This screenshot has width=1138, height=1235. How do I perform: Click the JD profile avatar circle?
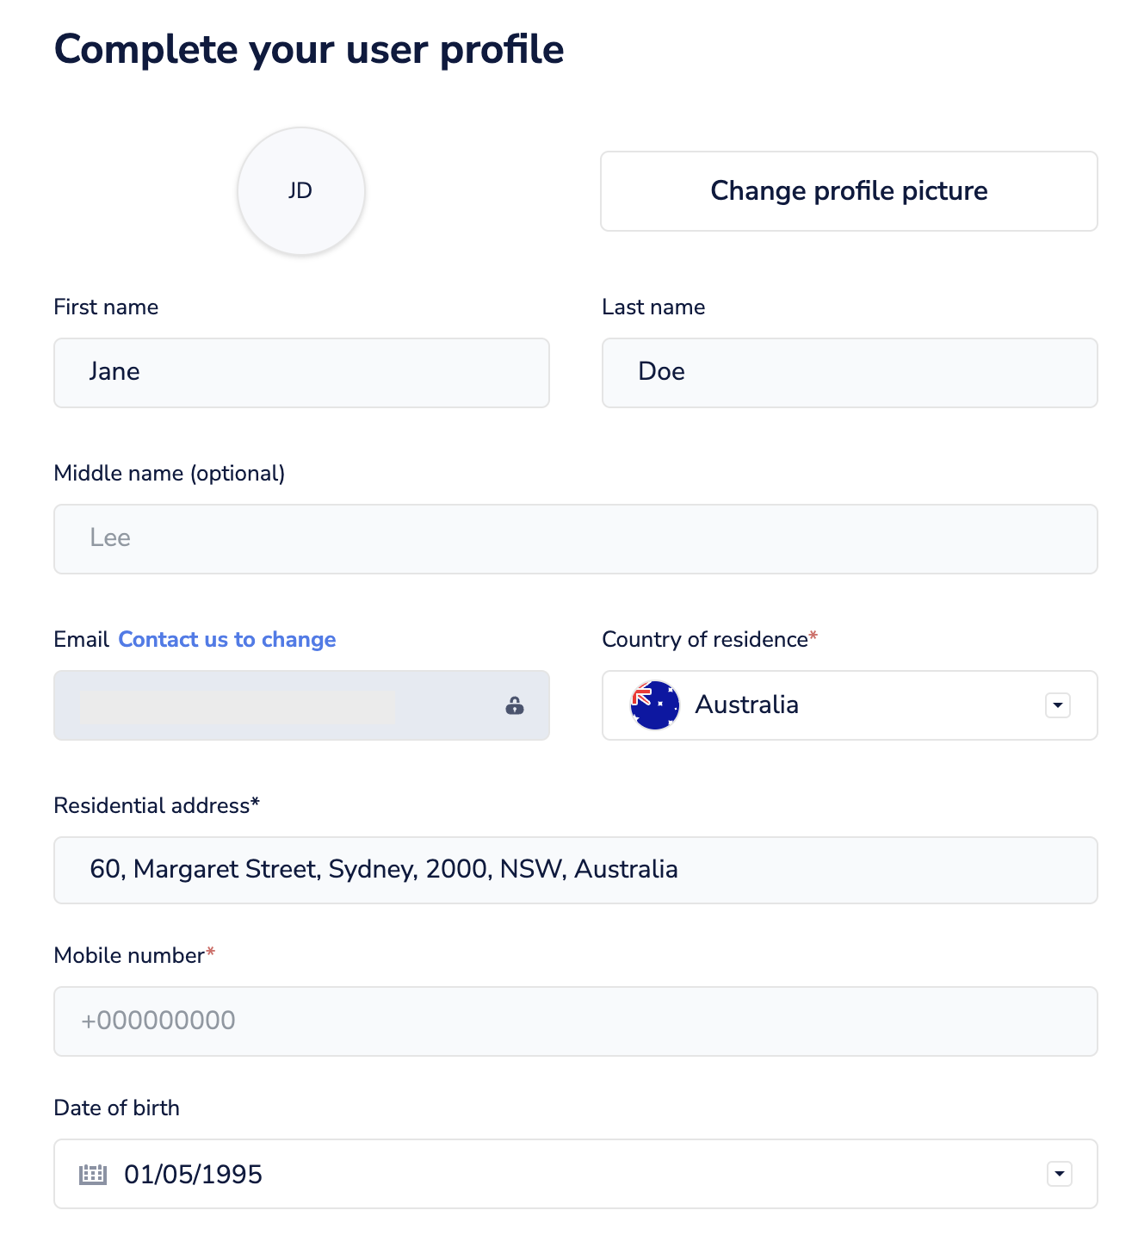300,191
